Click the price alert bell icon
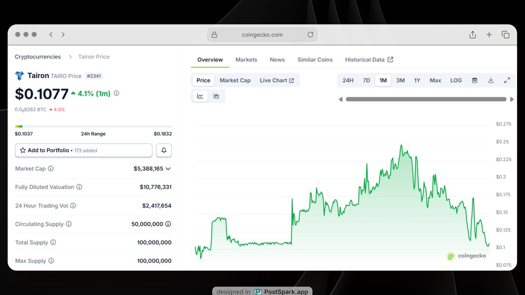525x295 pixels. pos(164,150)
